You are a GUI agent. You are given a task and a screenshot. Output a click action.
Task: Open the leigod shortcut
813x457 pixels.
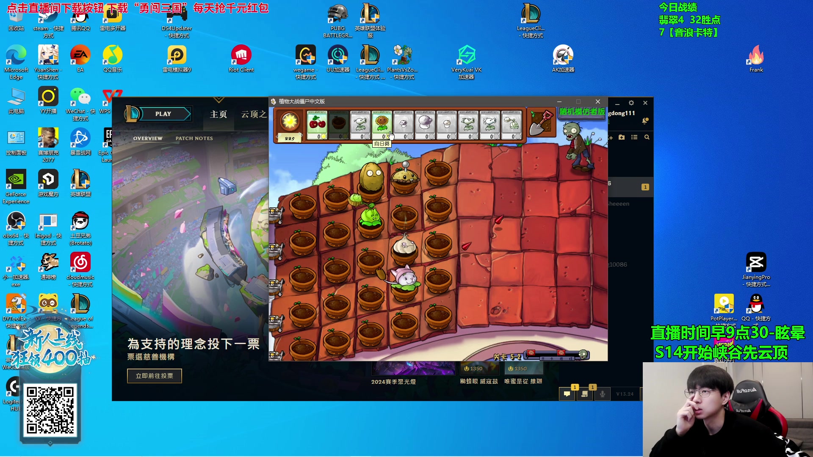pyautogui.click(x=48, y=228)
